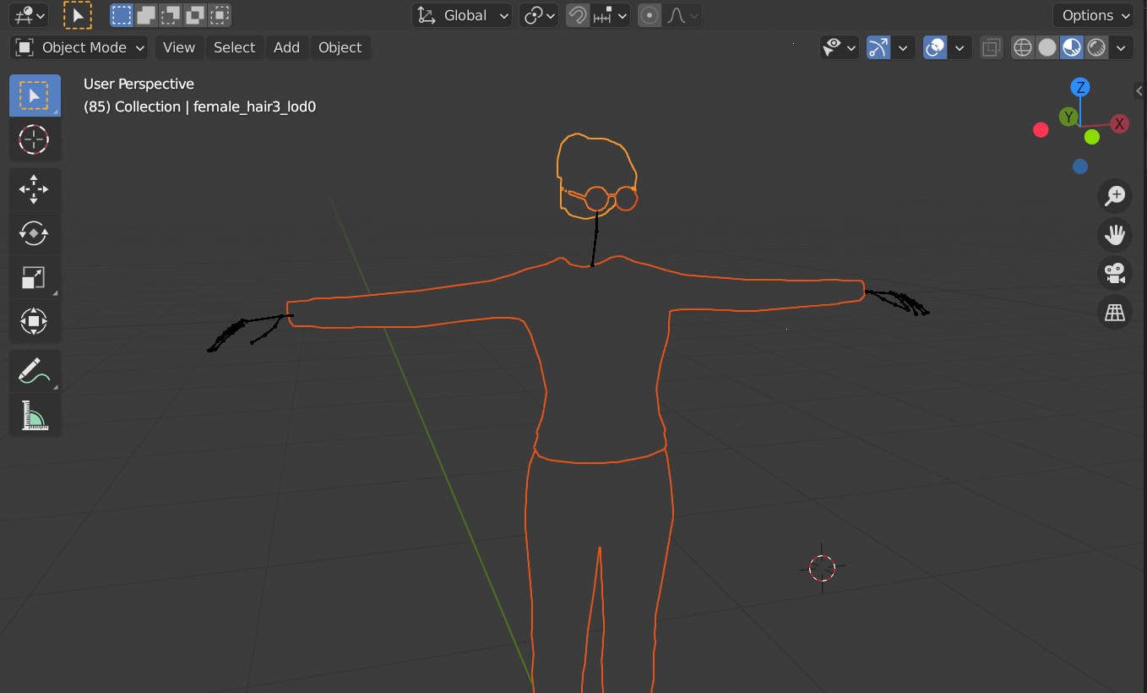Open the Select menu
Screen dimensions: 1147x693
(x=234, y=47)
